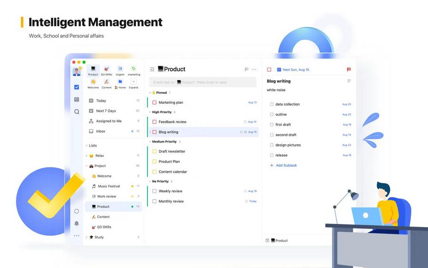Click the red priority flag in detail panel
The width and height of the screenshot is (428, 268).
349,69
